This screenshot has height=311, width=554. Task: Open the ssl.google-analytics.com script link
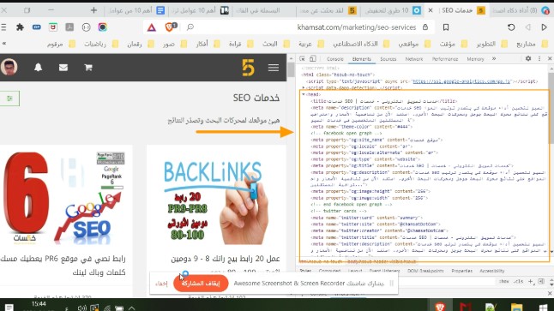(461, 81)
